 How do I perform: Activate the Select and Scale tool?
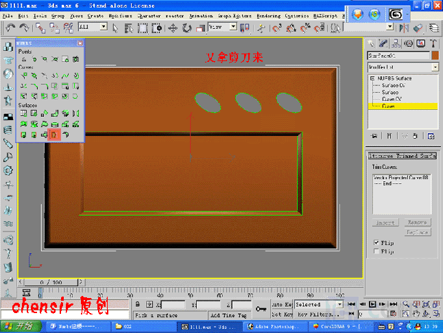(201, 28)
